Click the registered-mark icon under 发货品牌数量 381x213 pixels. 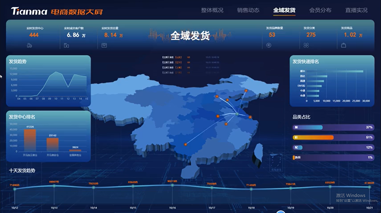(x=269, y=45)
